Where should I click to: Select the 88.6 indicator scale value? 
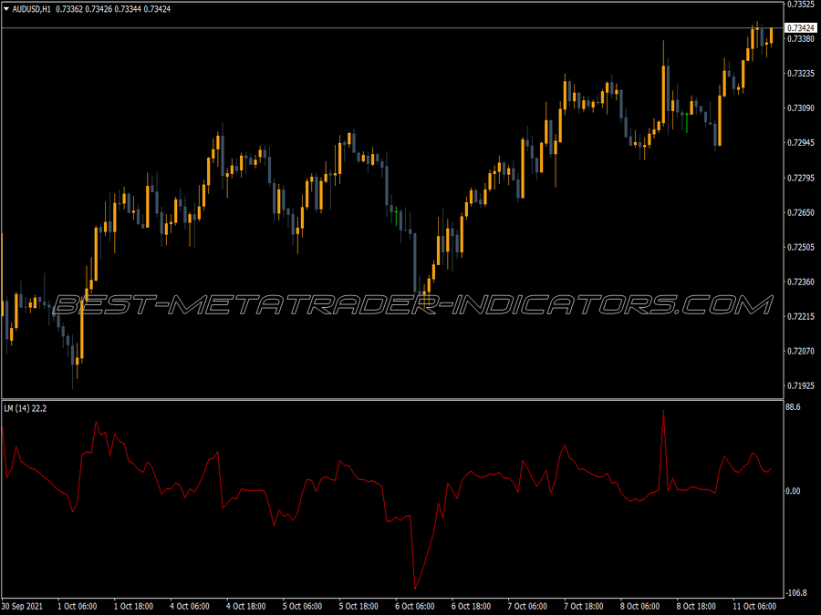[x=794, y=407]
